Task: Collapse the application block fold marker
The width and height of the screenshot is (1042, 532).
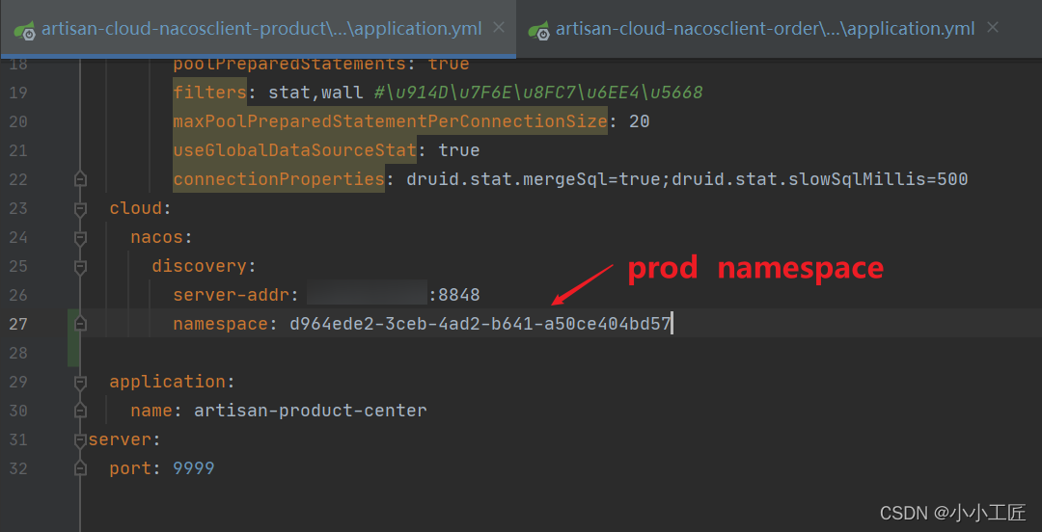Action: pyautogui.click(x=80, y=382)
